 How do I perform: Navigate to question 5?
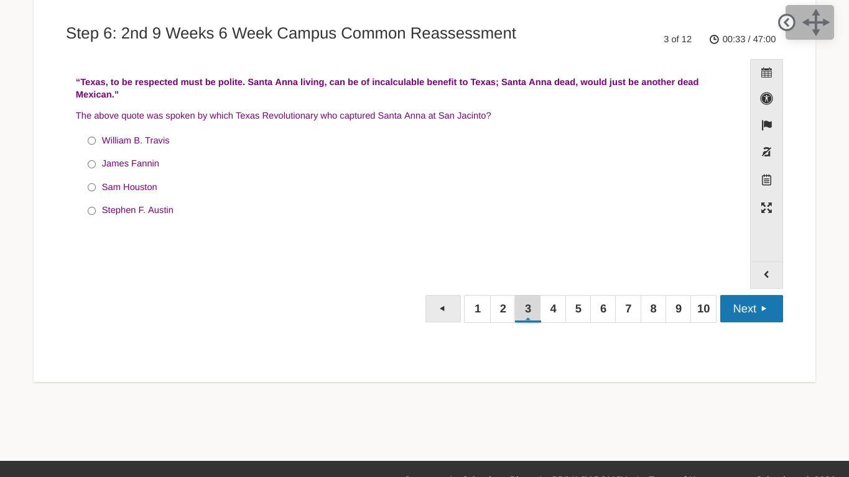click(578, 309)
